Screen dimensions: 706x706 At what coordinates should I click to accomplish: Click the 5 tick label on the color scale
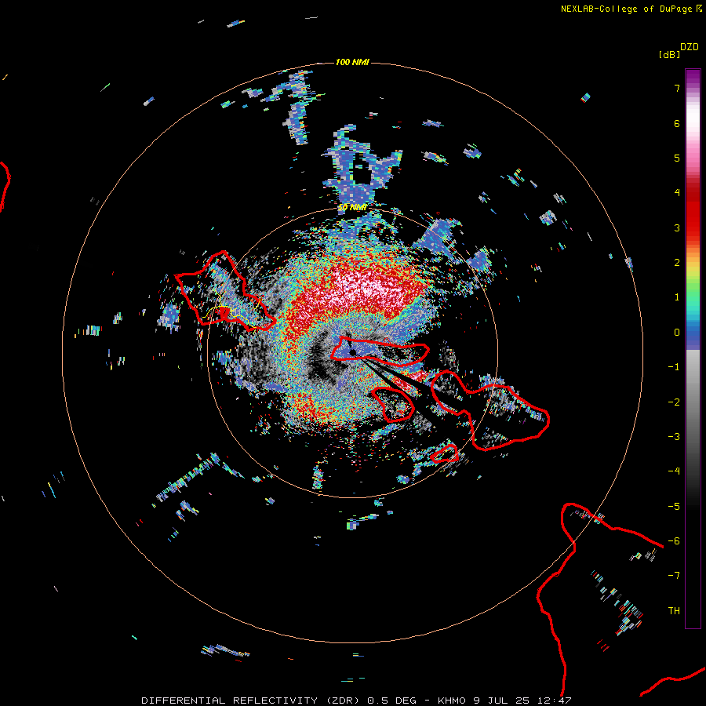pyautogui.click(x=677, y=158)
